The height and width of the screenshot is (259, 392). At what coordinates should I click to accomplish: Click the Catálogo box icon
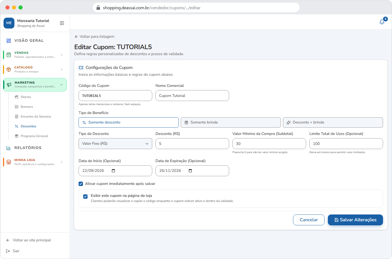coord(9,70)
